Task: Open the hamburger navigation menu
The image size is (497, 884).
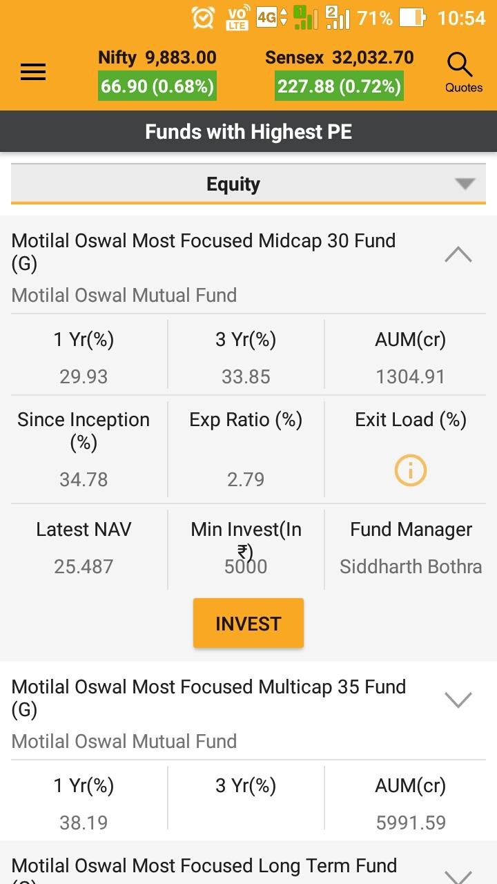Action: 33,72
